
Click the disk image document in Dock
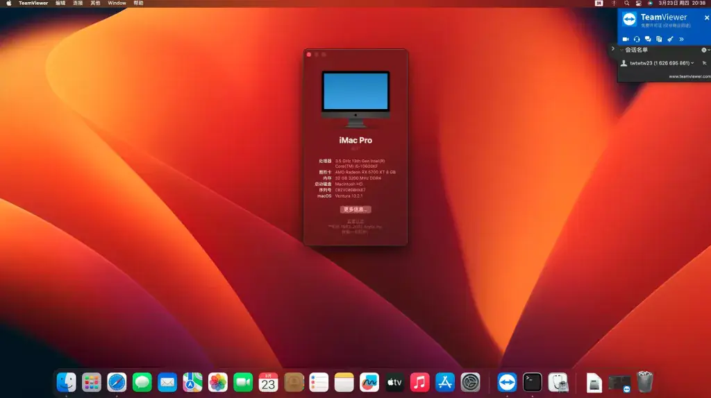point(594,383)
